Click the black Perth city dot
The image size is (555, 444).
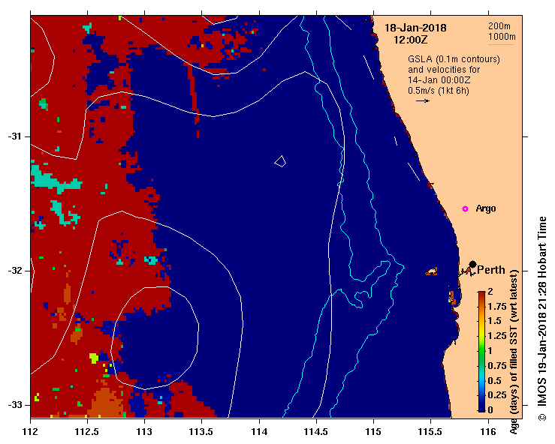[472, 265]
